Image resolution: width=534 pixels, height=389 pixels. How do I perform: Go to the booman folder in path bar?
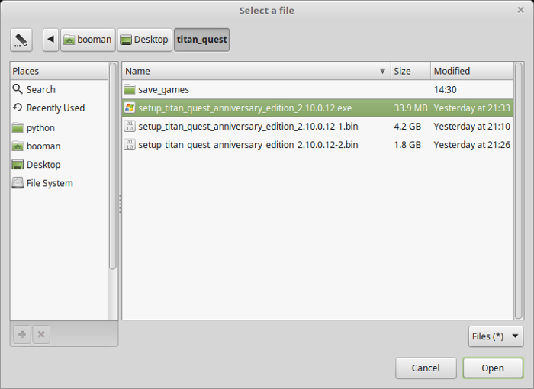coord(88,40)
